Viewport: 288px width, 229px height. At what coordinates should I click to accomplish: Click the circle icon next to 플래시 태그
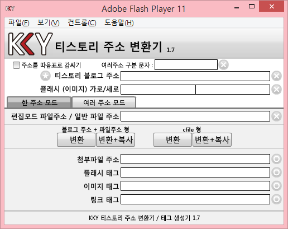(x=276, y=172)
